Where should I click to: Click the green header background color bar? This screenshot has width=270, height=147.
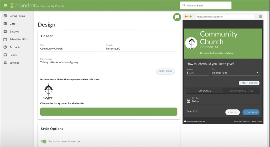coord(109,112)
